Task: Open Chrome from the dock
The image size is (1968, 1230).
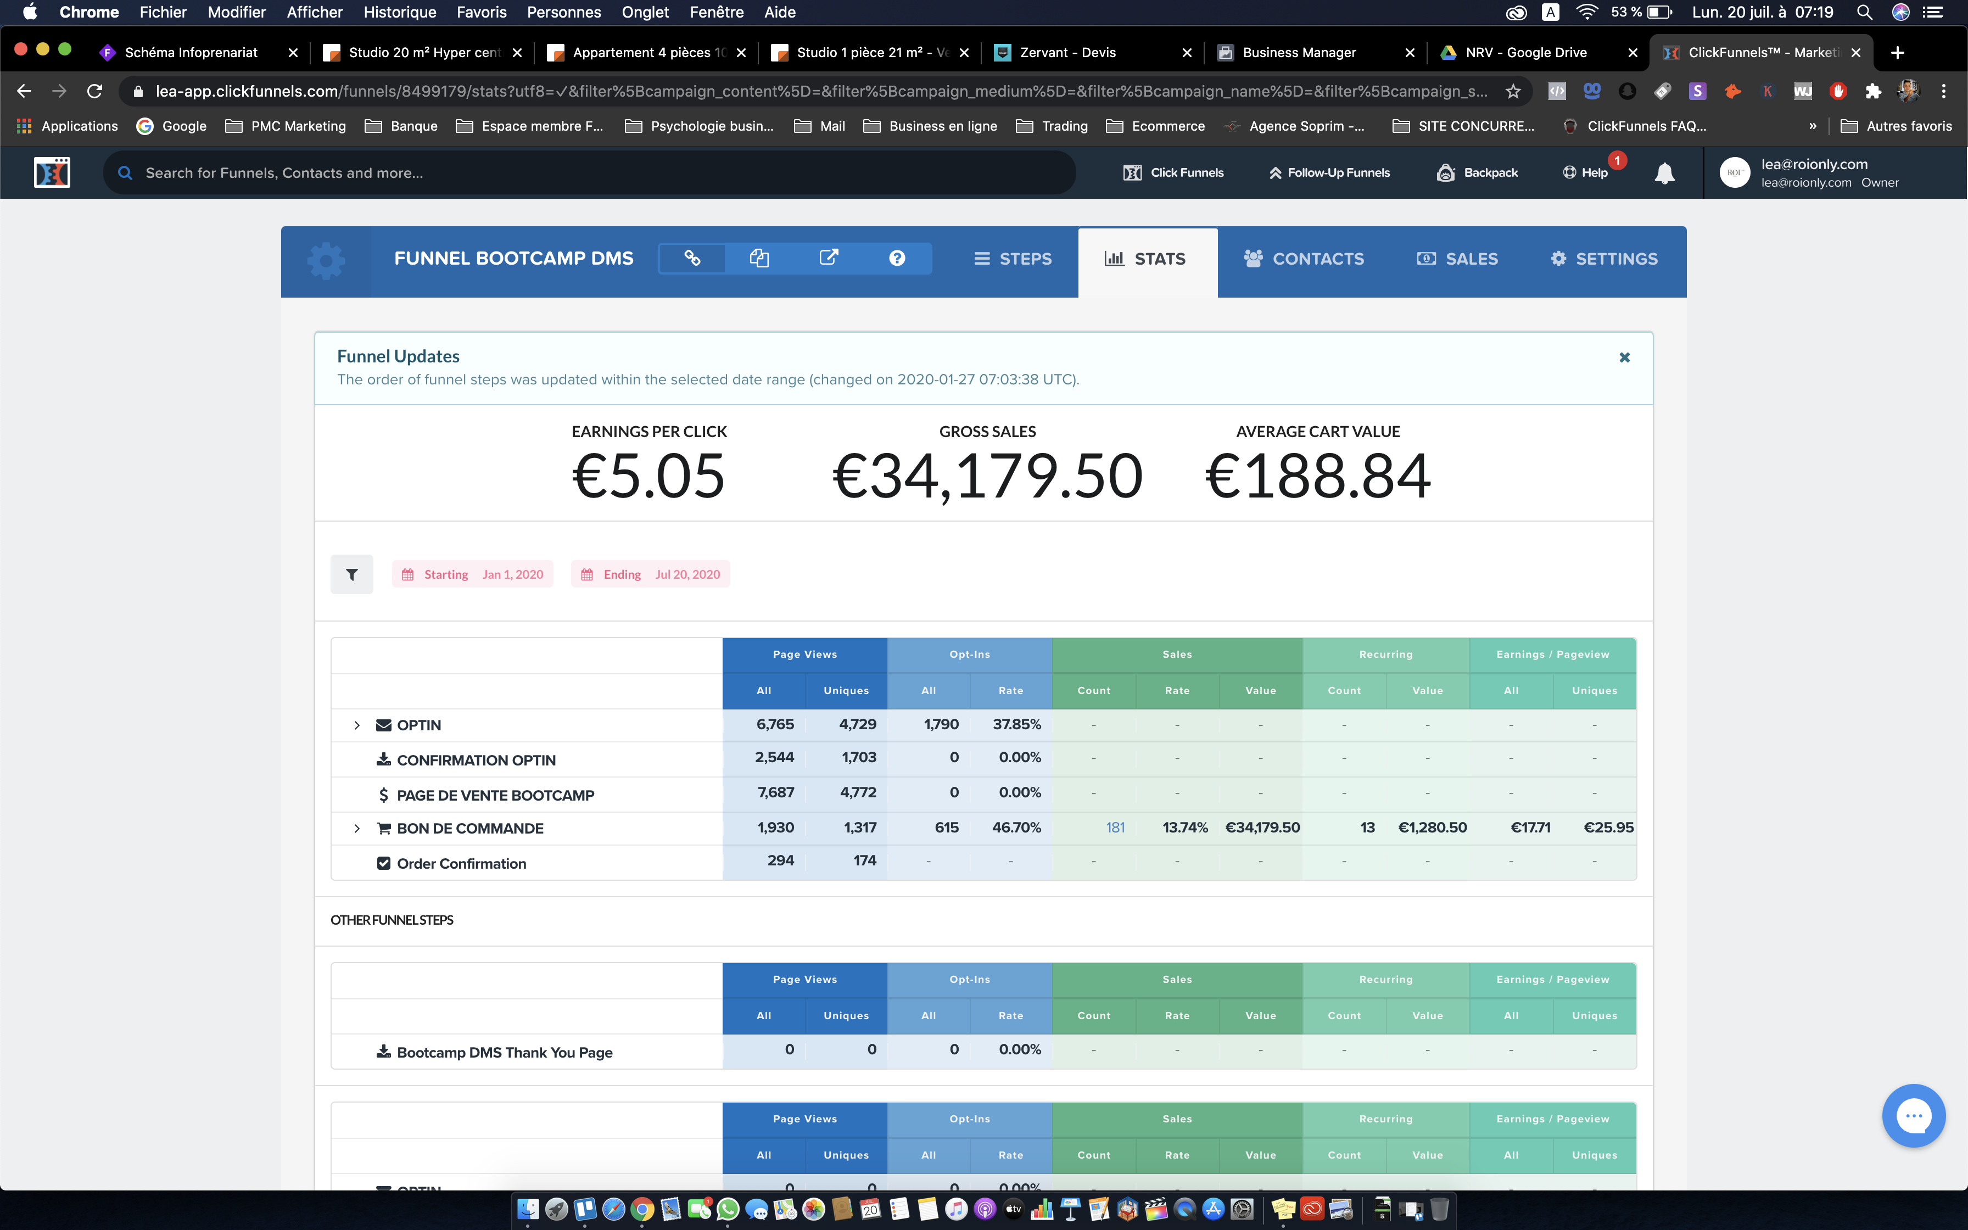Action: [642, 1209]
